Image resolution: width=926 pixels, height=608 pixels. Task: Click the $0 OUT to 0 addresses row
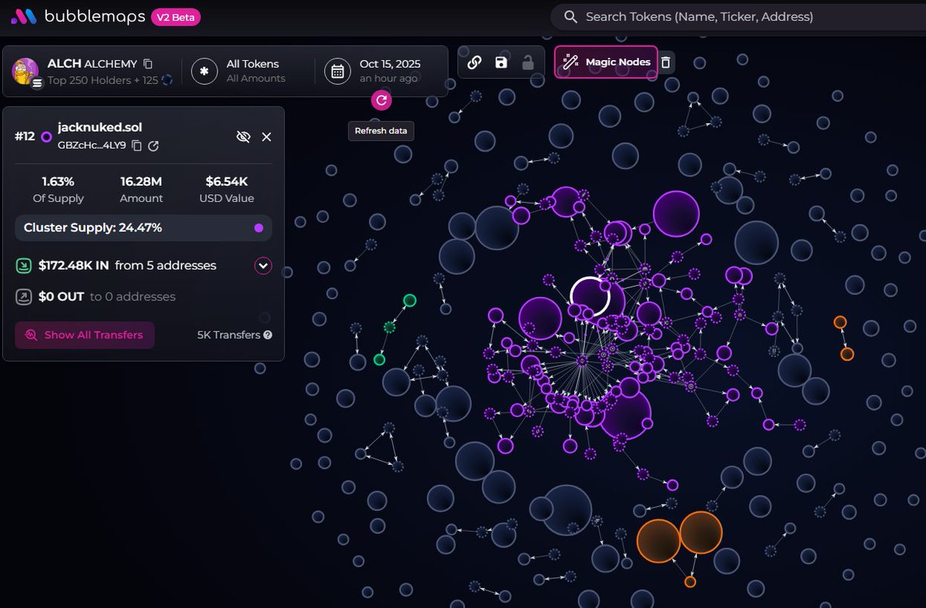click(96, 297)
